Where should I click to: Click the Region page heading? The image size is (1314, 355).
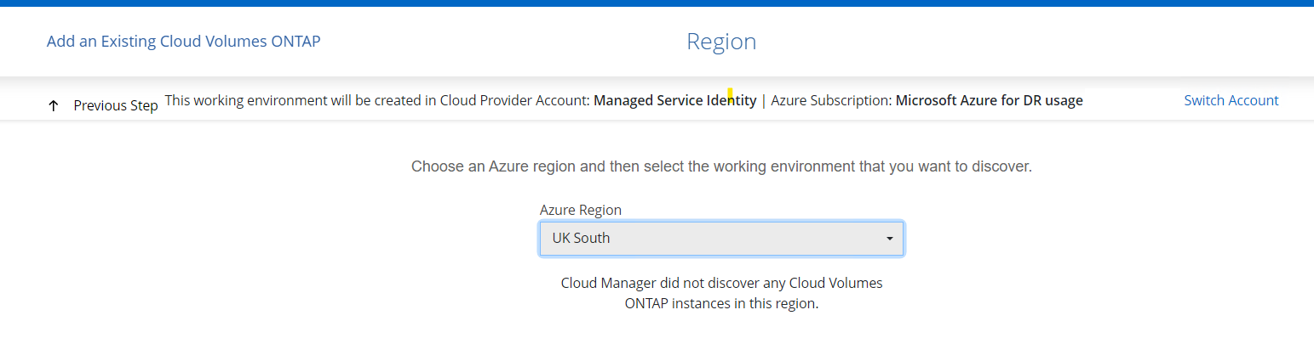point(721,42)
